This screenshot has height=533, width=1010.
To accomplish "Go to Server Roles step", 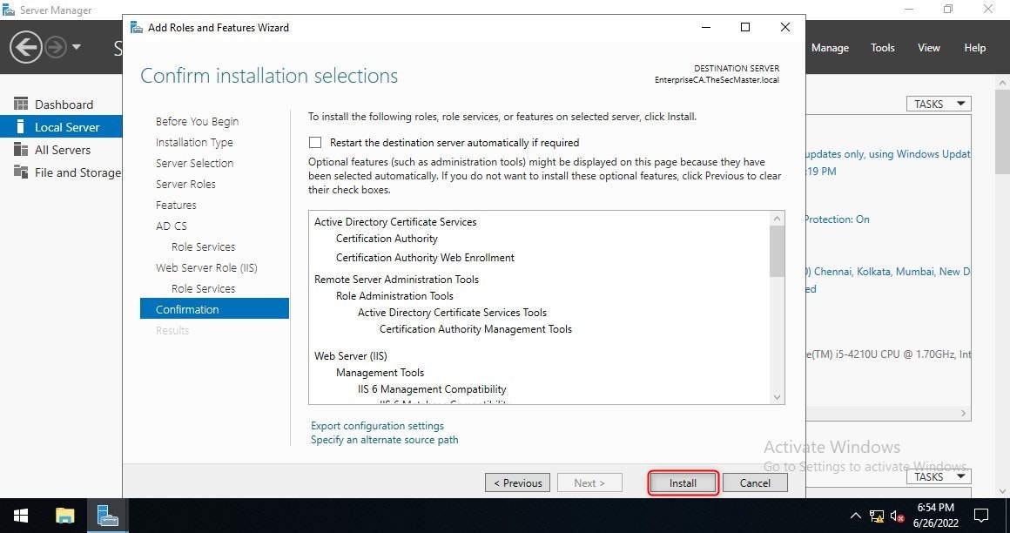I will [185, 184].
